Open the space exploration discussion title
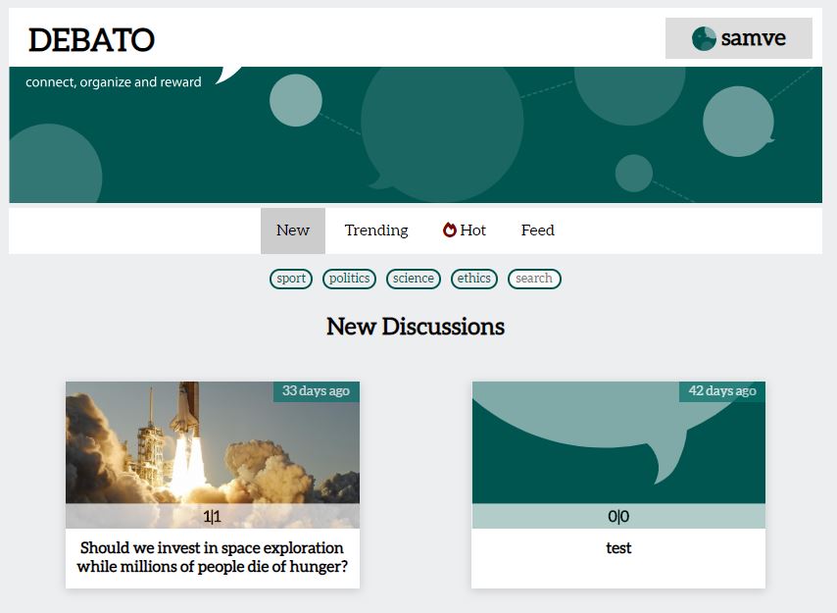This screenshot has width=837, height=613. coord(213,557)
